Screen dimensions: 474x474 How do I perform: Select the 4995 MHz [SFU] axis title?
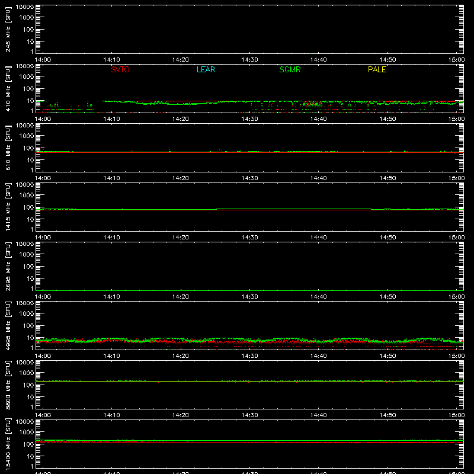coord(8,325)
